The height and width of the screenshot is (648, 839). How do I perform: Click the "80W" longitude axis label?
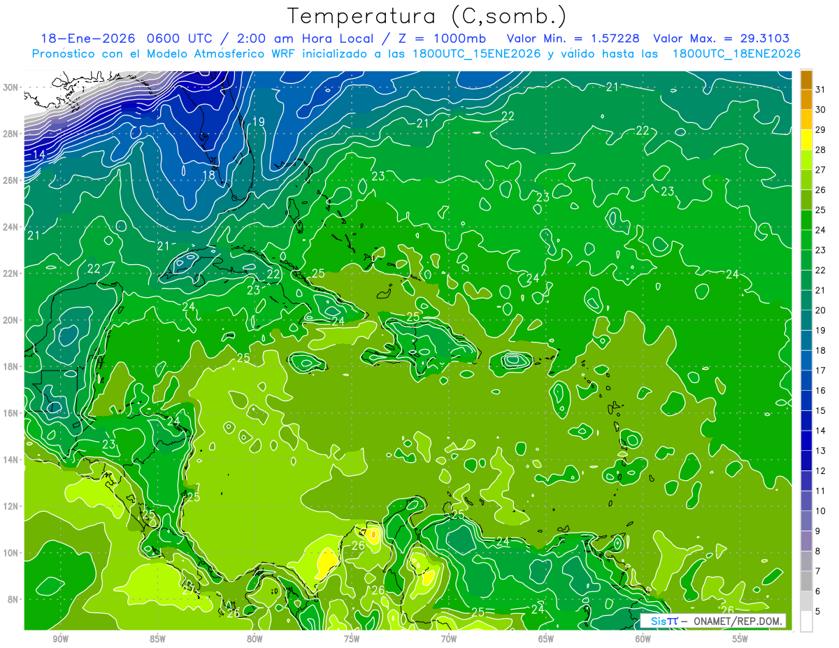254,639
